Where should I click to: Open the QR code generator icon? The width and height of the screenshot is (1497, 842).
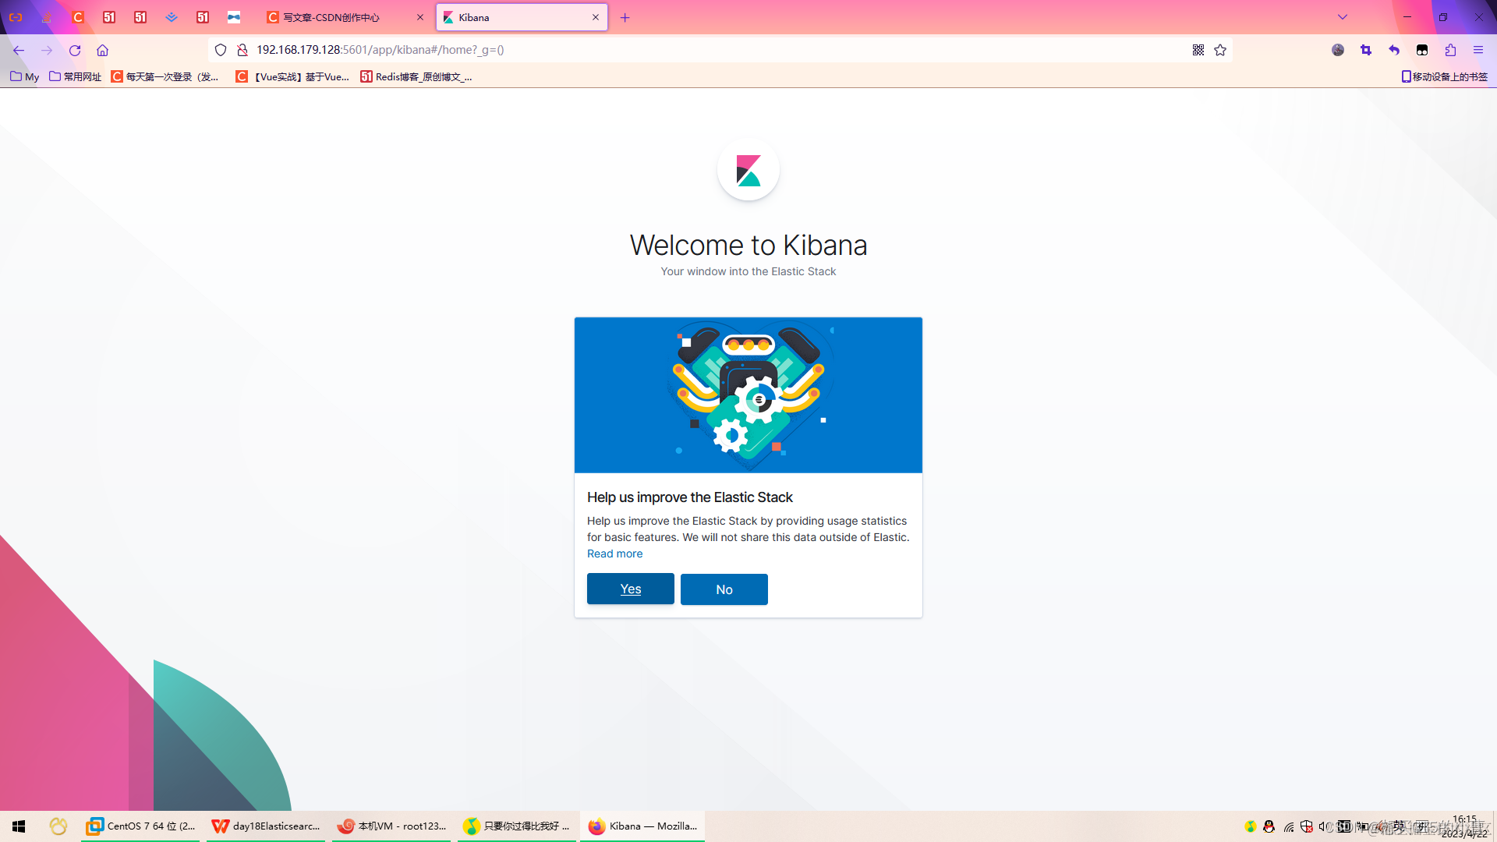tap(1198, 50)
